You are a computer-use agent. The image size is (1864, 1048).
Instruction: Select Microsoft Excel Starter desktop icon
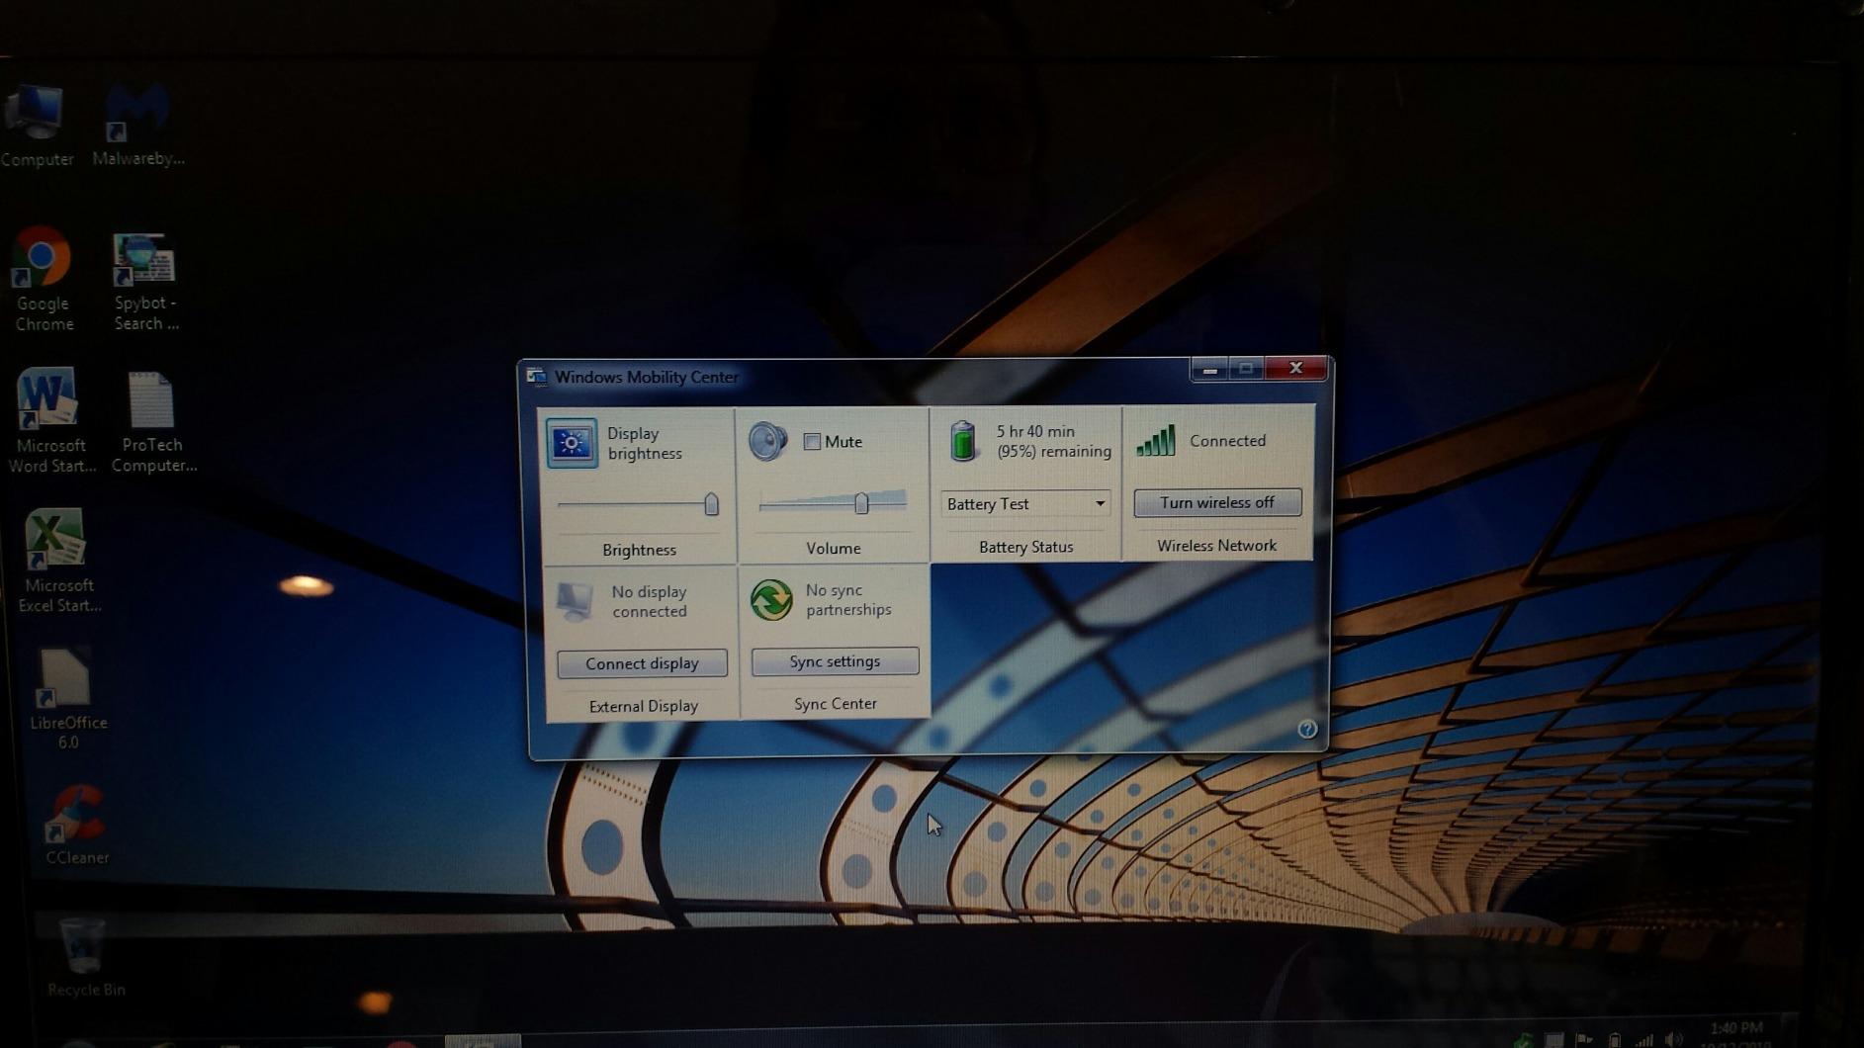pos(57,561)
